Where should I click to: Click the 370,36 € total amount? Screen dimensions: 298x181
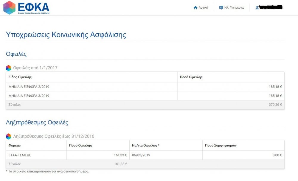tap(275, 105)
